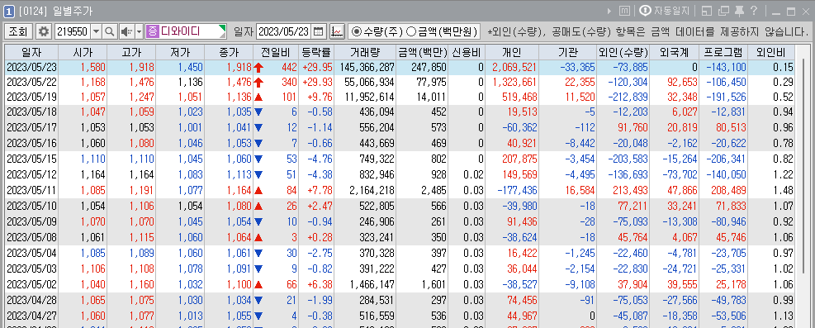Click the duplicate window icon
Image resolution: width=815 pixels, height=328 pixels.
click(723, 11)
